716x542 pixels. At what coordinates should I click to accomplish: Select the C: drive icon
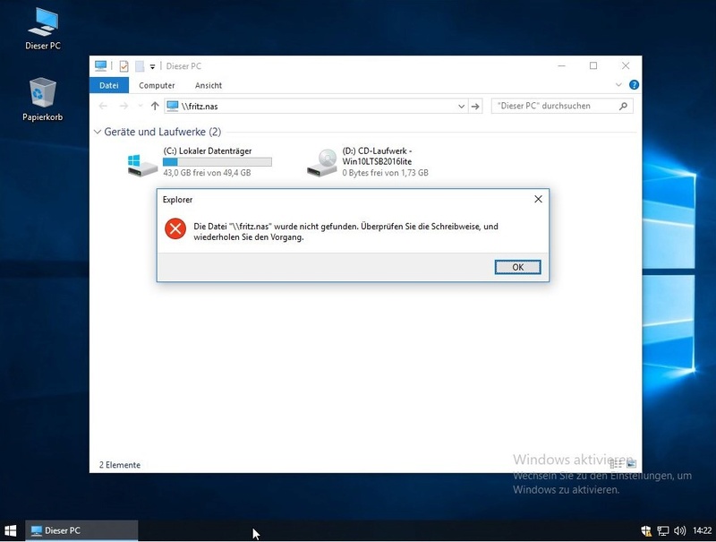(x=142, y=165)
